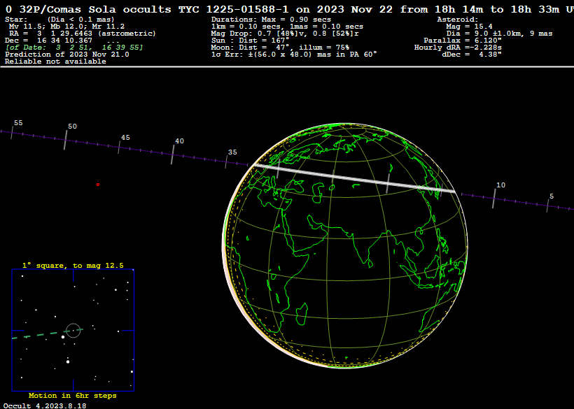Select 'Hourly dRA =-2.228s' text
Screen dimensions: 574x409
[458, 48]
